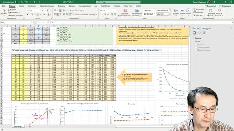Click the Undo arrow icon
234x131 pixels.
[x=26, y=2]
